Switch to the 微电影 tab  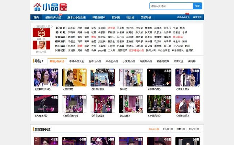point(192,61)
